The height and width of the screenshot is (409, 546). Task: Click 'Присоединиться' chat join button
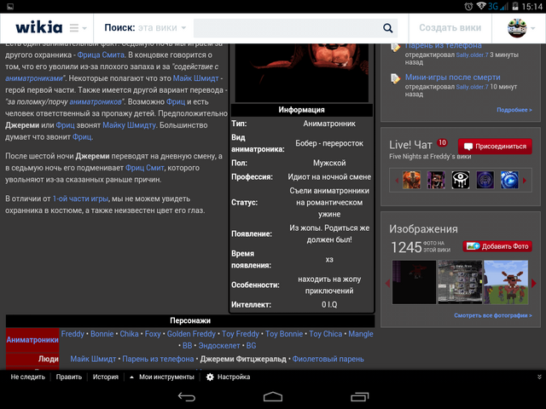(x=495, y=147)
